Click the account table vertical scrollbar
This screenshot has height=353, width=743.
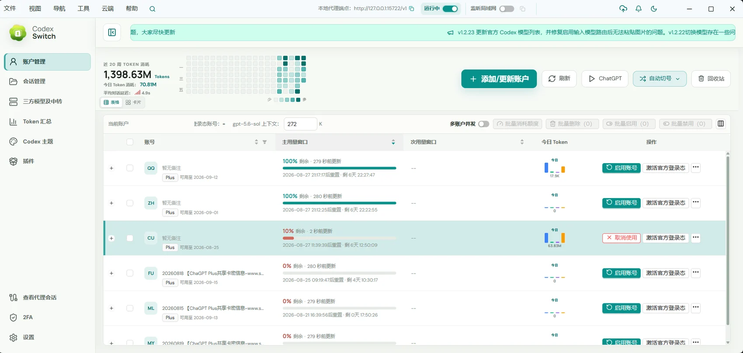[x=728, y=240]
